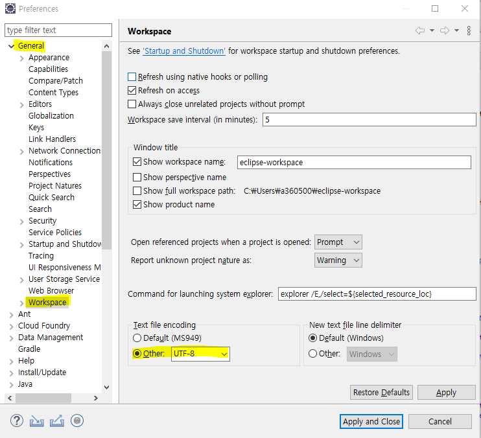481x438 pixels.
Task: Click the type filter text field
Action: (x=58, y=30)
